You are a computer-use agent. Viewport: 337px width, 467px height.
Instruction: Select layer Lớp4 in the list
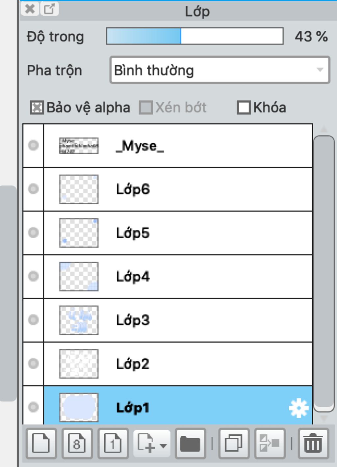coord(178,276)
